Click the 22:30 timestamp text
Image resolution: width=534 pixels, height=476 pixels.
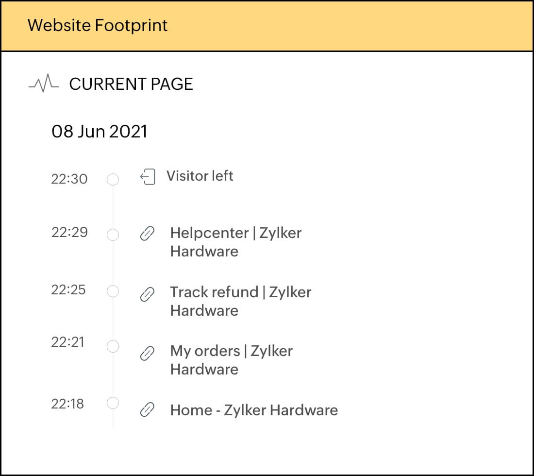tap(69, 179)
